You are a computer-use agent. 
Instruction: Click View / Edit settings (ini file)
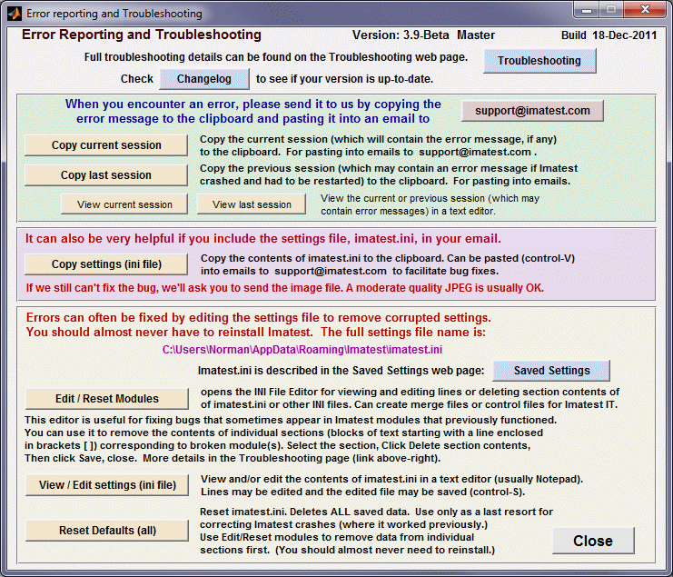tap(107, 485)
